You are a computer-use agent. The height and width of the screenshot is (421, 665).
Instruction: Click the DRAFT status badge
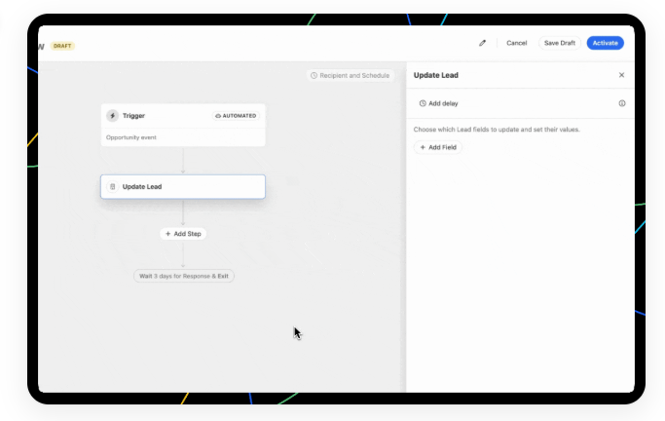(x=62, y=46)
